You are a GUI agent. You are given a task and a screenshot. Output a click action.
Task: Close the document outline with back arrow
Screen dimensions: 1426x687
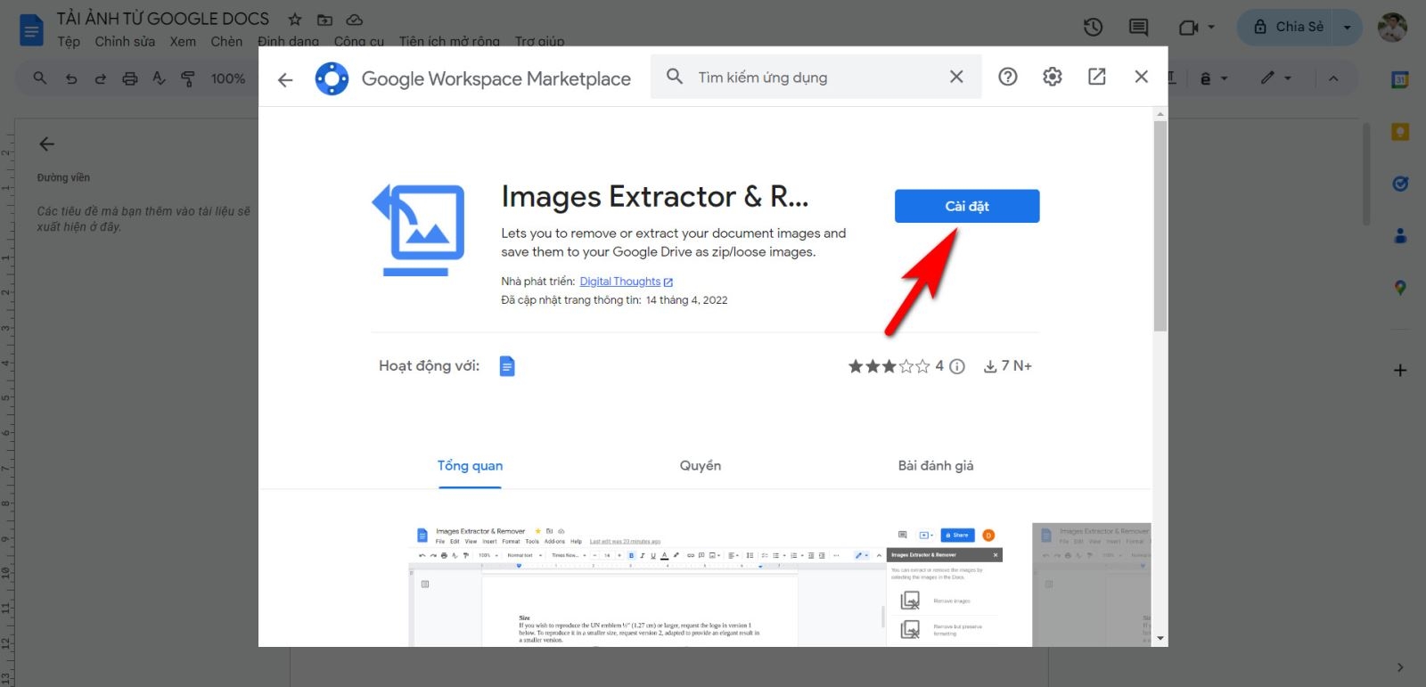47,143
